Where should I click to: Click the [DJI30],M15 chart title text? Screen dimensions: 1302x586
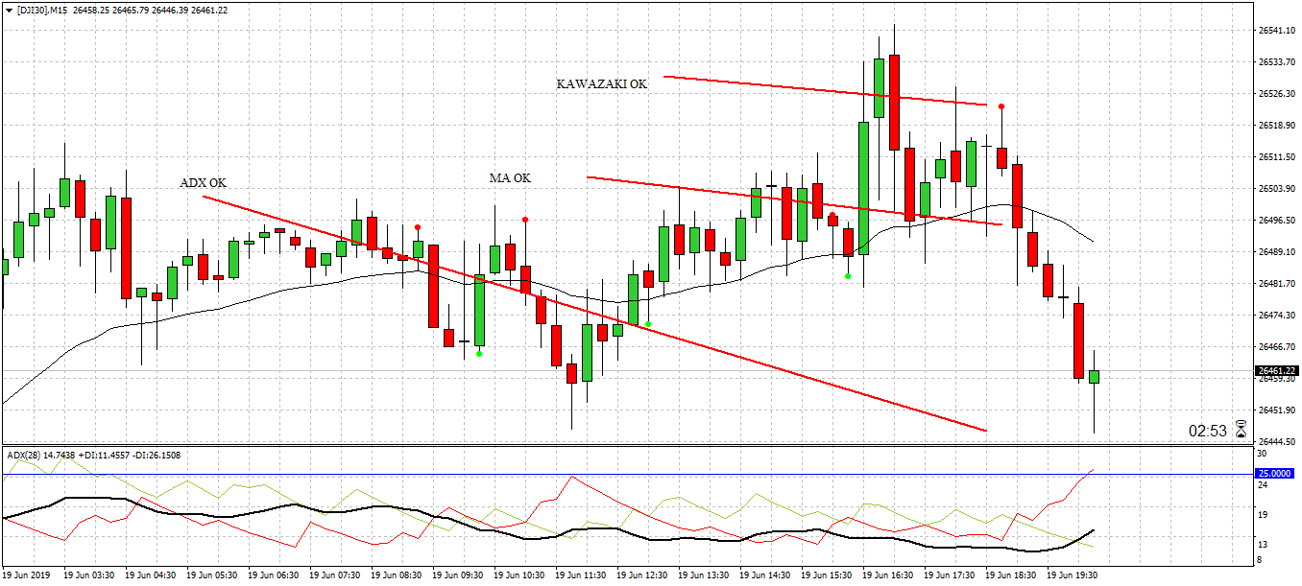point(43,10)
